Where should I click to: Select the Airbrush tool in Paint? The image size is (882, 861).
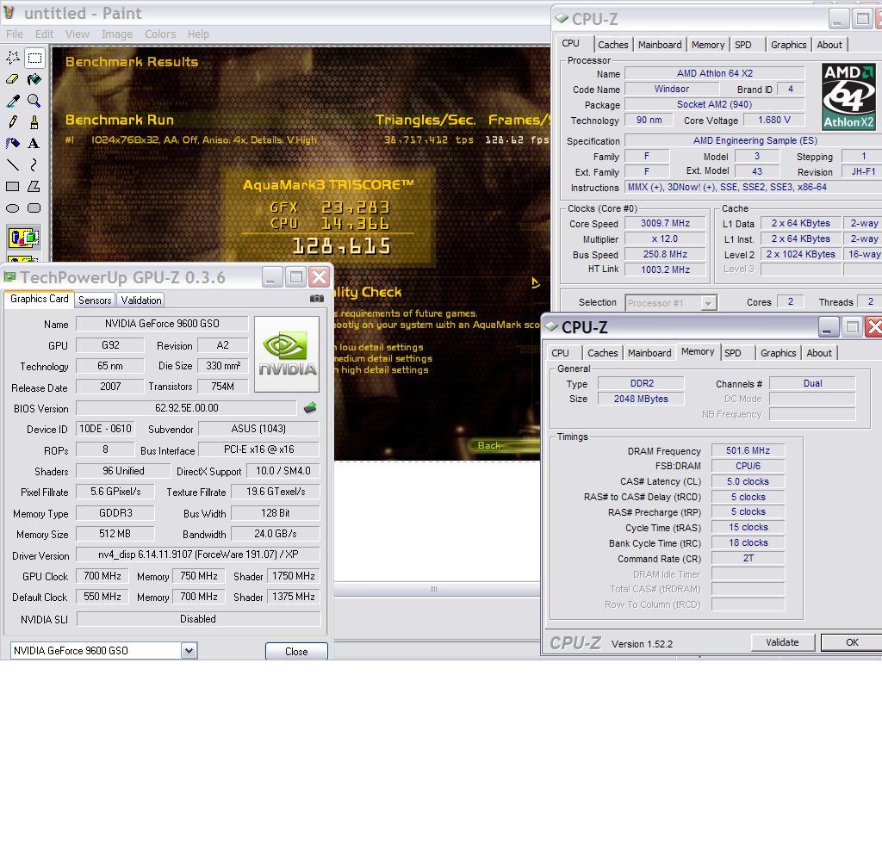(x=13, y=144)
